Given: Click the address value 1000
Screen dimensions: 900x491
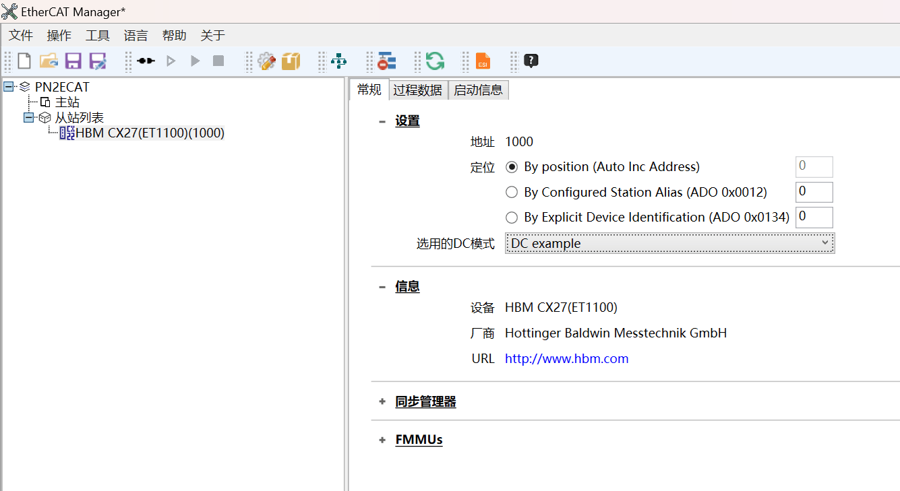Looking at the screenshot, I should coord(519,142).
